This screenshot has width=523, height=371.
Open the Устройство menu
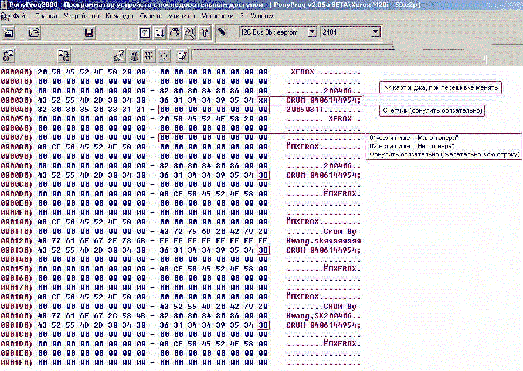(x=81, y=16)
